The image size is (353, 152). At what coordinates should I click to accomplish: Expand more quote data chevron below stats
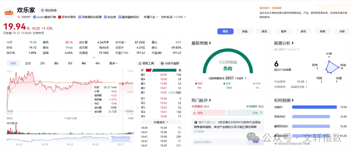click(94, 57)
